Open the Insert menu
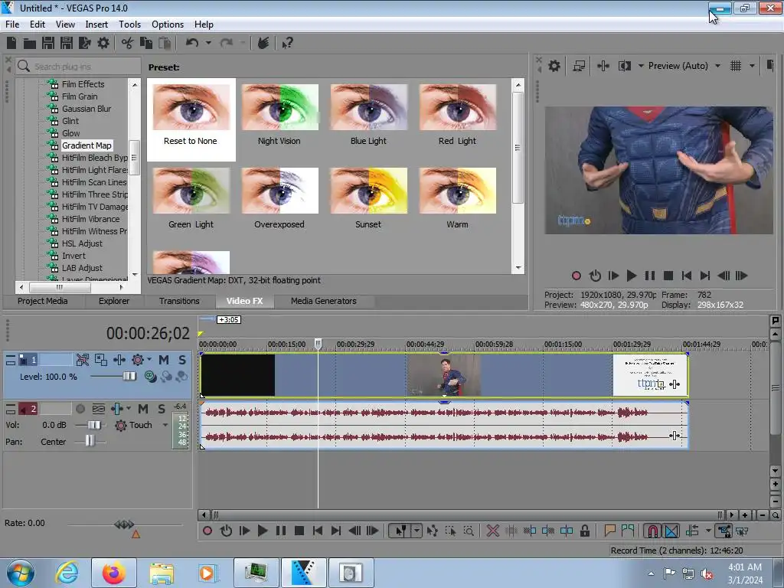 [x=96, y=24]
